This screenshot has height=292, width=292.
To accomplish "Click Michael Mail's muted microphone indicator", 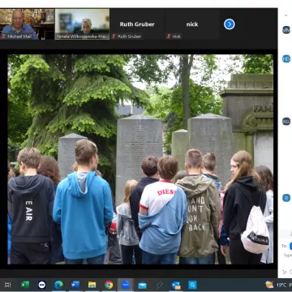I will 3,36.
